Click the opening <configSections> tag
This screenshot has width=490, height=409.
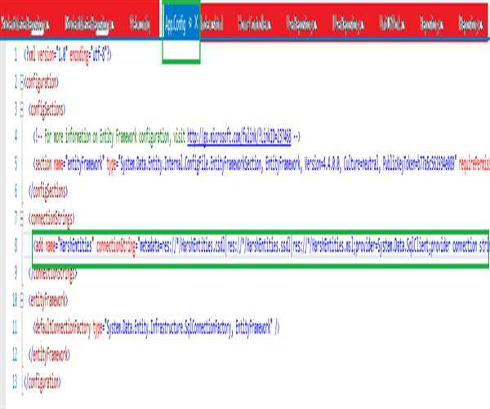click(x=47, y=110)
